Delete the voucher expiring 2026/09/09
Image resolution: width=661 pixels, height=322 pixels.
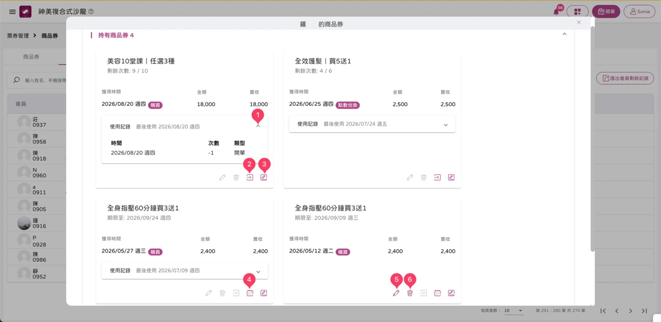coord(410,293)
